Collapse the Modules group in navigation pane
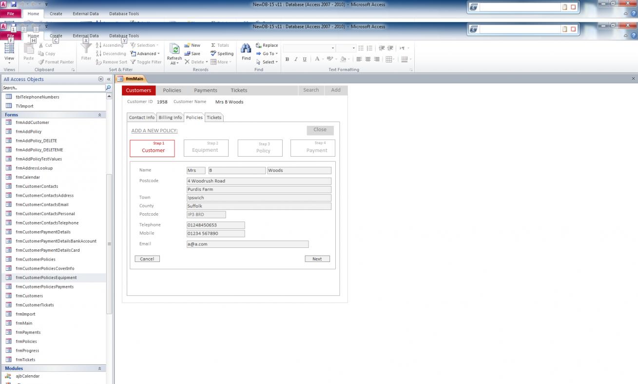Screen dimensions: 638x384 click(x=100, y=368)
